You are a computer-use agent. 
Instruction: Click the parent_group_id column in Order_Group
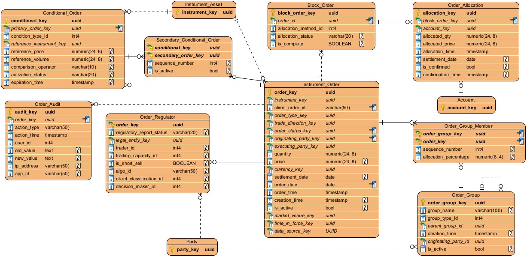click(445, 226)
